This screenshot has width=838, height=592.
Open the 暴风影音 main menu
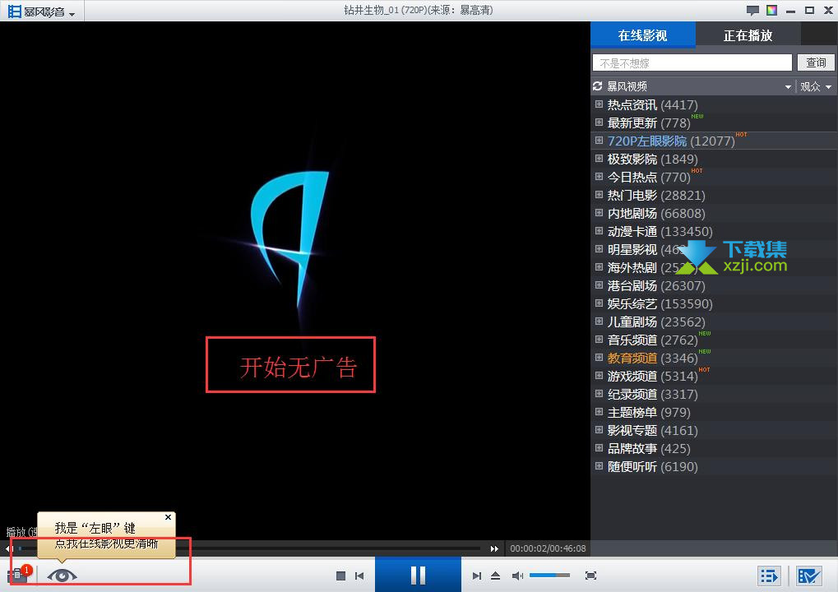click(x=42, y=12)
